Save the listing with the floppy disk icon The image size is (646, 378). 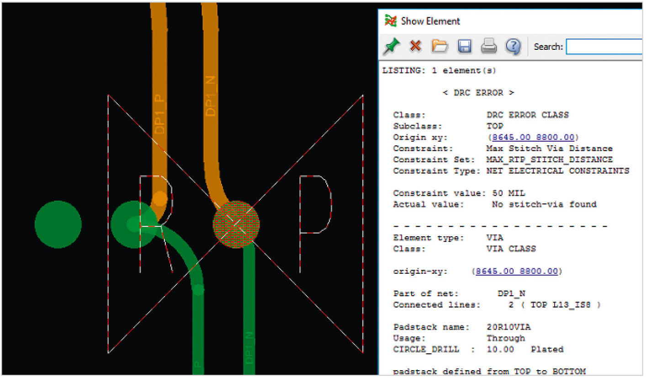pyautogui.click(x=465, y=46)
